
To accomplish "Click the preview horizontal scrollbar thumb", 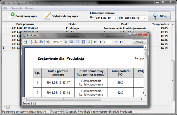I will (x=64, y=99).
